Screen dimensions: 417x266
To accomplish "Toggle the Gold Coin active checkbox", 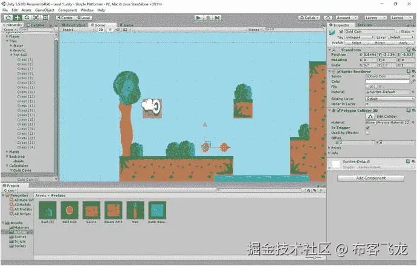I will click(341, 31).
